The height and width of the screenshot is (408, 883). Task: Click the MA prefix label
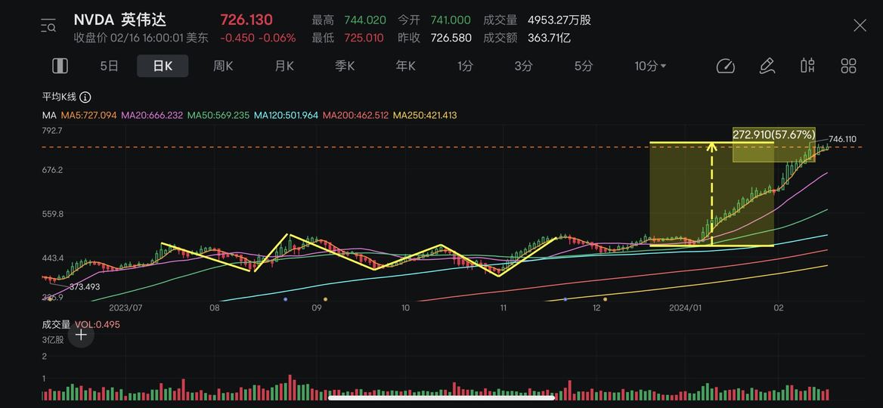point(48,116)
